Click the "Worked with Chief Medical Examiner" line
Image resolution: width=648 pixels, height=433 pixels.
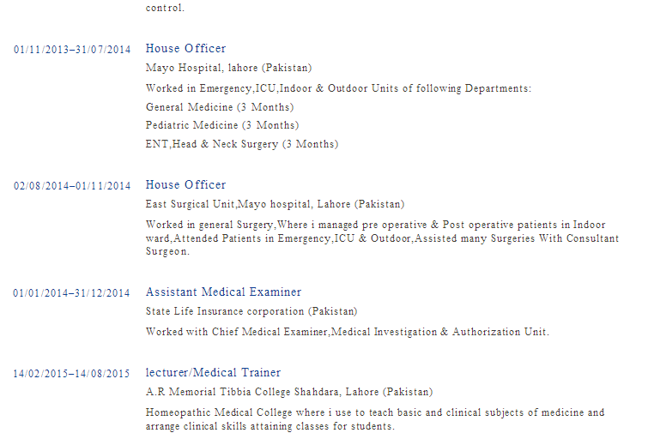click(347, 332)
